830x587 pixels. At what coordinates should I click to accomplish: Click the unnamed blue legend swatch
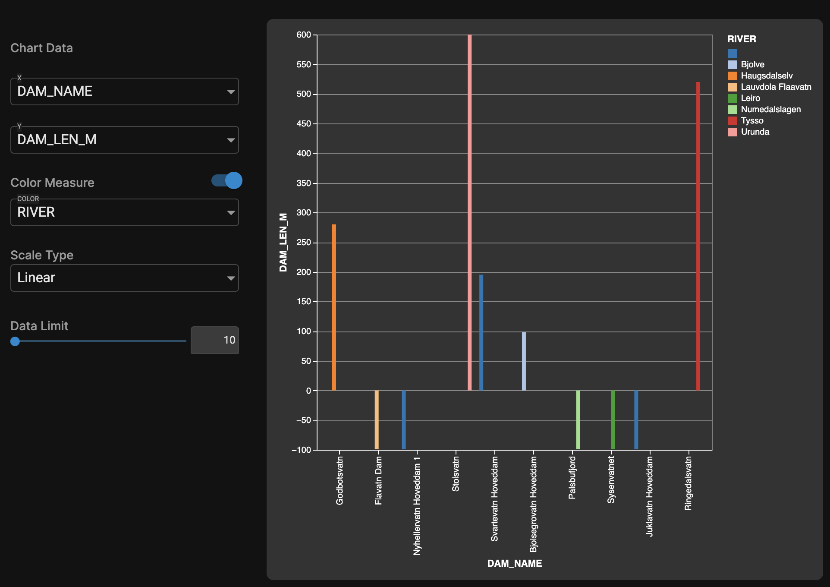click(x=732, y=53)
